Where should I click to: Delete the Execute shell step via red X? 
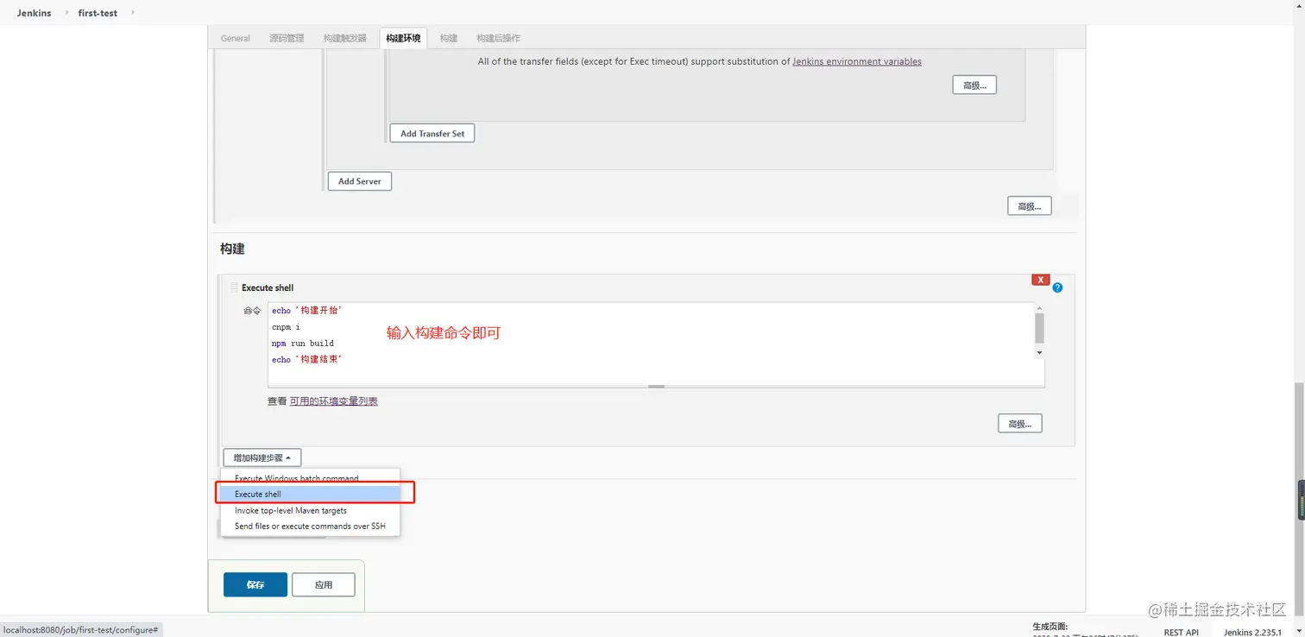click(1040, 280)
